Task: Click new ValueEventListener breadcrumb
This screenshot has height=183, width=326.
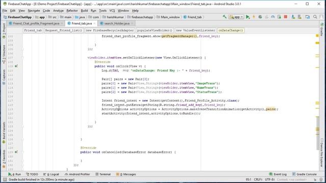Action: [x=196, y=30]
